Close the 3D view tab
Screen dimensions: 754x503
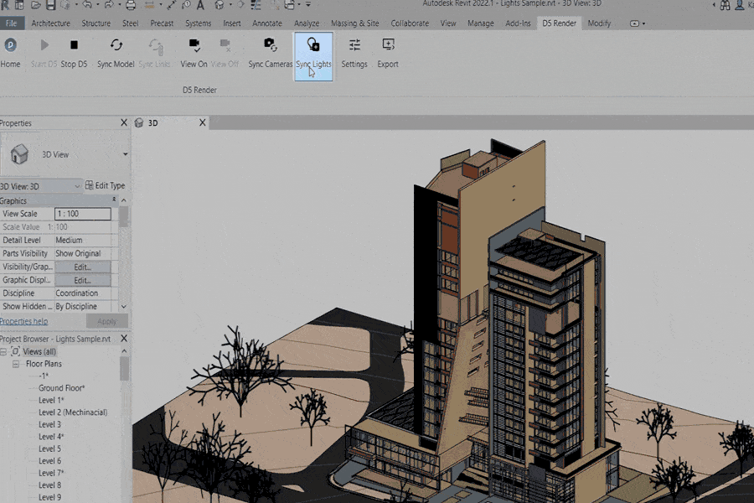203,122
